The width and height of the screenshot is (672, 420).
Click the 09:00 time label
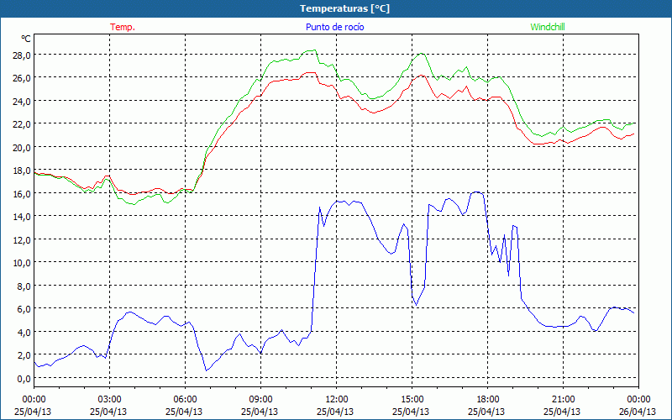click(x=260, y=400)
